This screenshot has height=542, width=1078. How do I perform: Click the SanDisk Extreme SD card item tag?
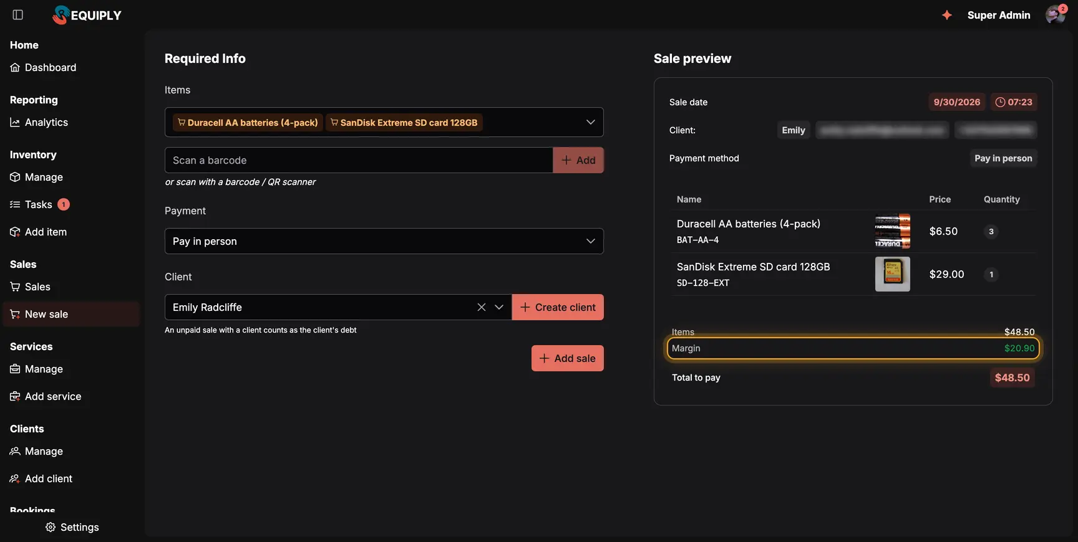404,123
